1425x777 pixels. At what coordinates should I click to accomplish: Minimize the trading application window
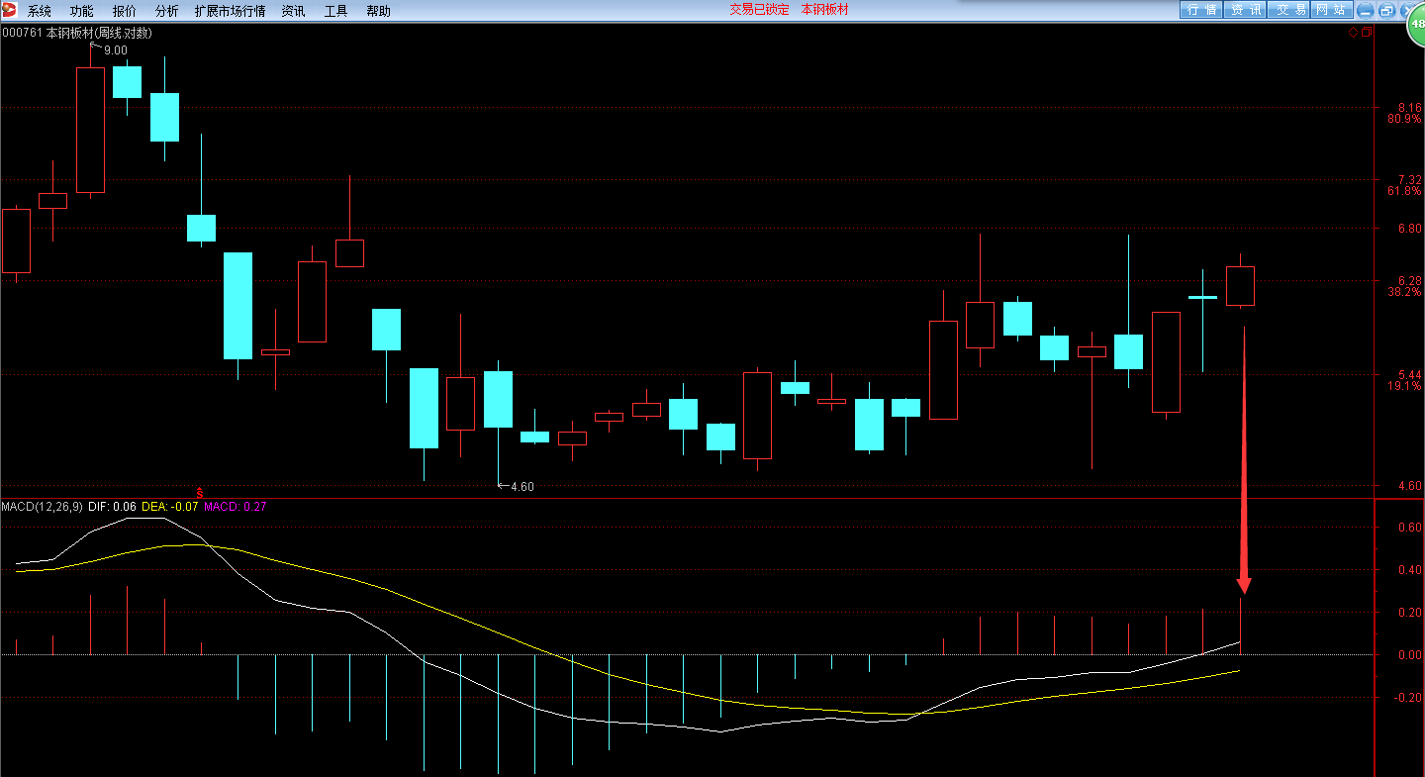[1366, 10]
